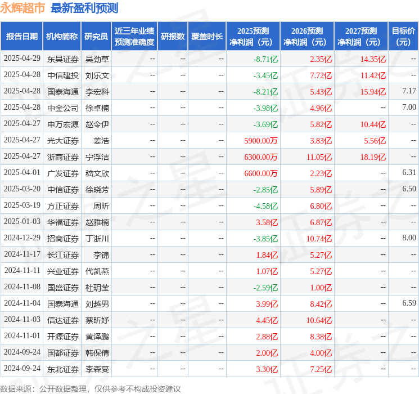Click the 浙商证券 institution cell
Screen dimensions: 419x394
(63, 157)
